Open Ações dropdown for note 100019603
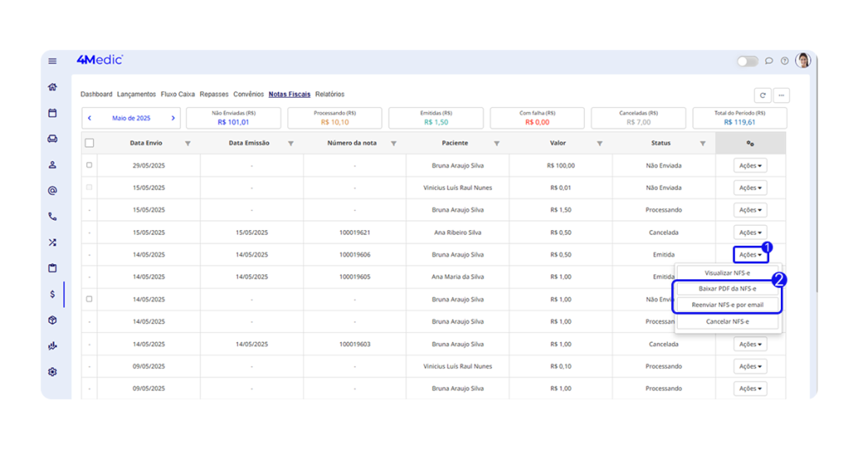Screen dimensions: 858x450 [x=750, y=344]
